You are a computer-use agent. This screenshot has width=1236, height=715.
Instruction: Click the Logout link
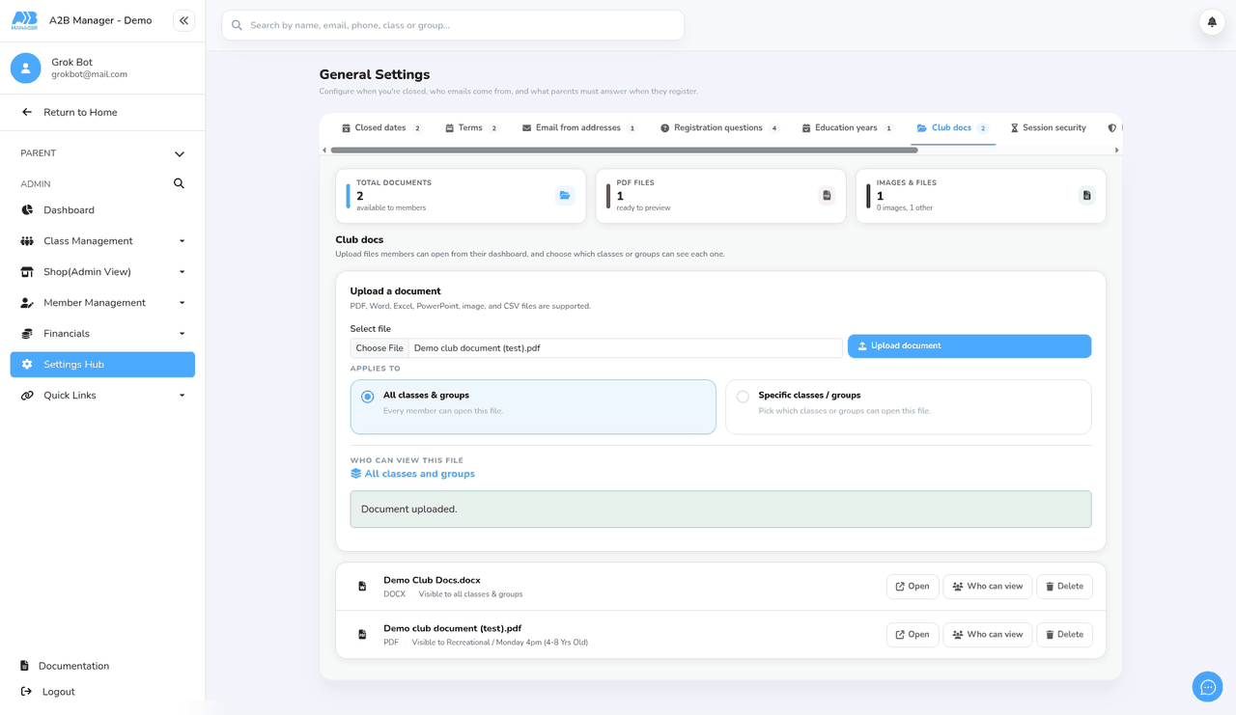point(47,692)
